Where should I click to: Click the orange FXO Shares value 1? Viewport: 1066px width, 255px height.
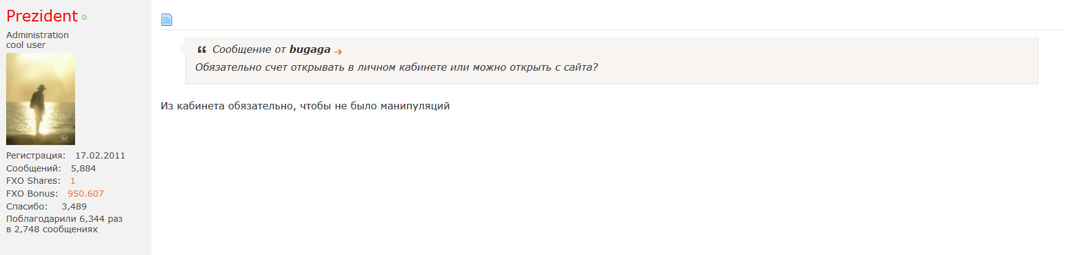pos(73,181)
